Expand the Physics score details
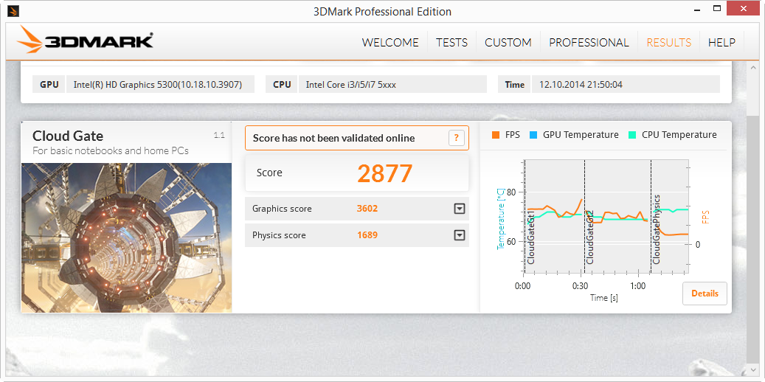This screenshot has width=765, height=382. pyautogui.click(x=459, y=235)
